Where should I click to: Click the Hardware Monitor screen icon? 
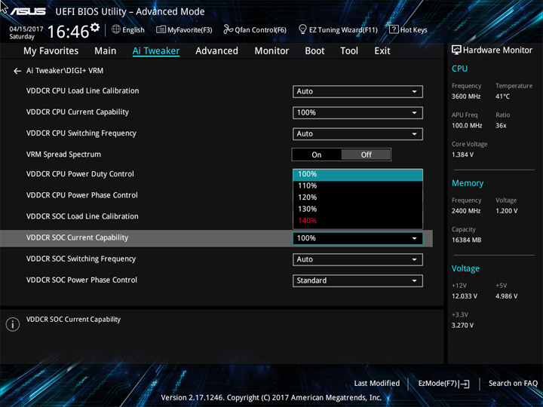pyautogui.click(x=456, y=50)
